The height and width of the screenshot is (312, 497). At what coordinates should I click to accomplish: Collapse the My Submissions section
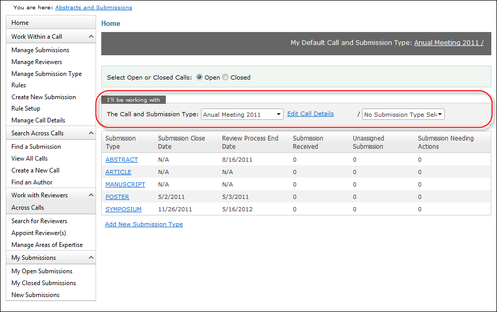coord(91,258)
